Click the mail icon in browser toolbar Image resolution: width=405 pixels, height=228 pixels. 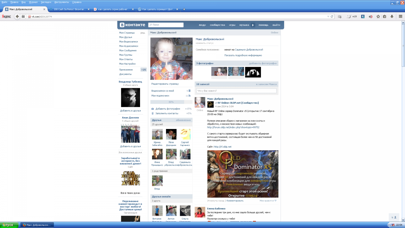tap(340, 16)
